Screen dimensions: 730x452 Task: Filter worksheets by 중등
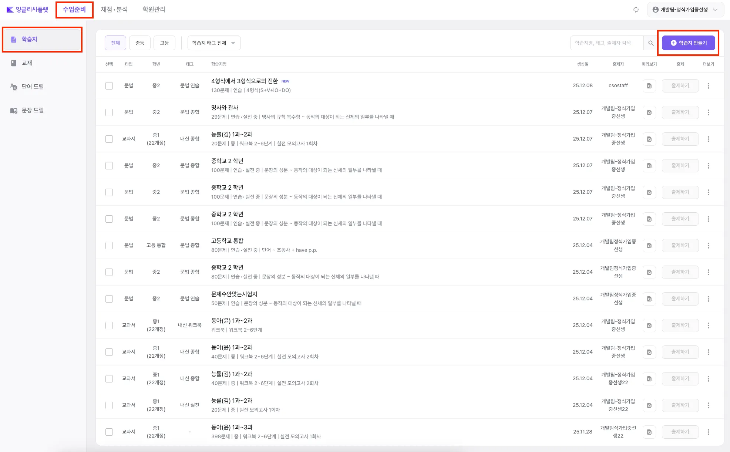point(140,43)
